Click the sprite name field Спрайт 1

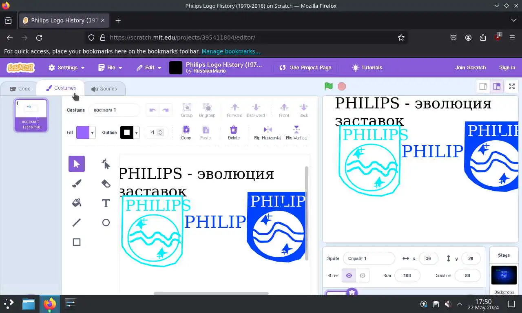pos(369,258)
